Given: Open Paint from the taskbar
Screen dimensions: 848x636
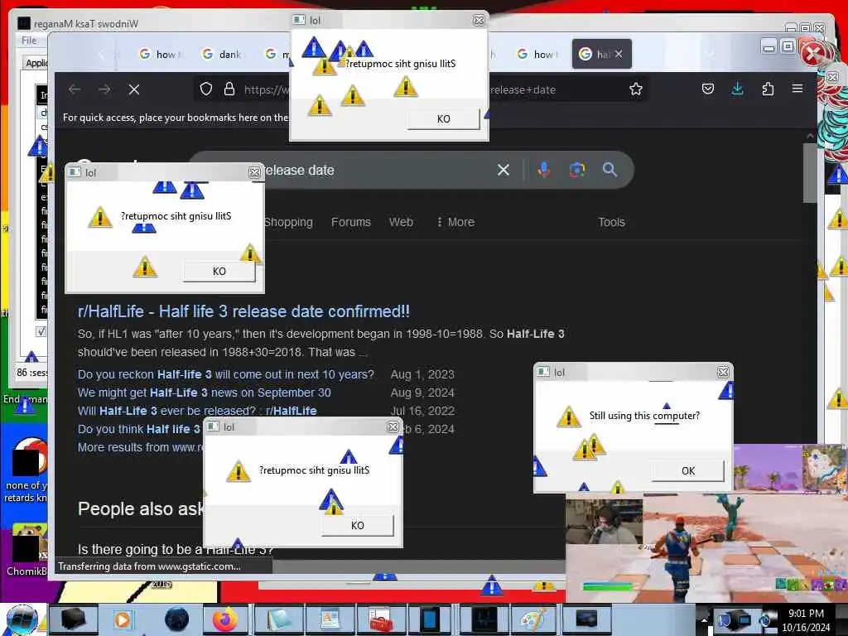Looking at the screenshot, I should click(533, 619).
